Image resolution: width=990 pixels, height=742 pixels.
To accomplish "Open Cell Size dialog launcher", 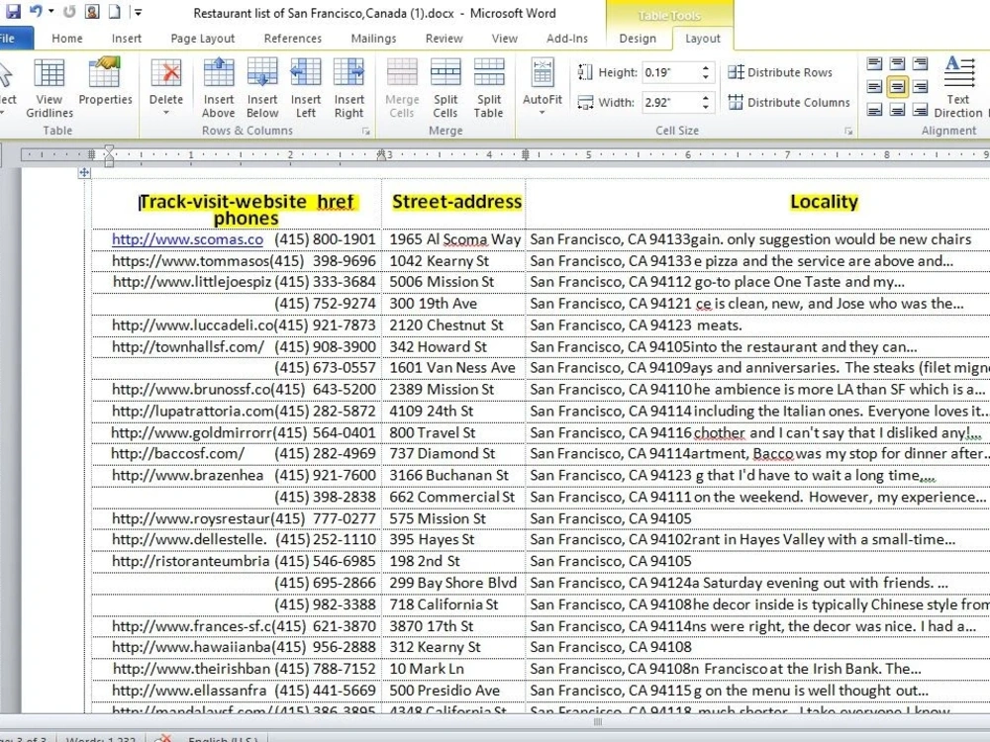I will point(848,132).
